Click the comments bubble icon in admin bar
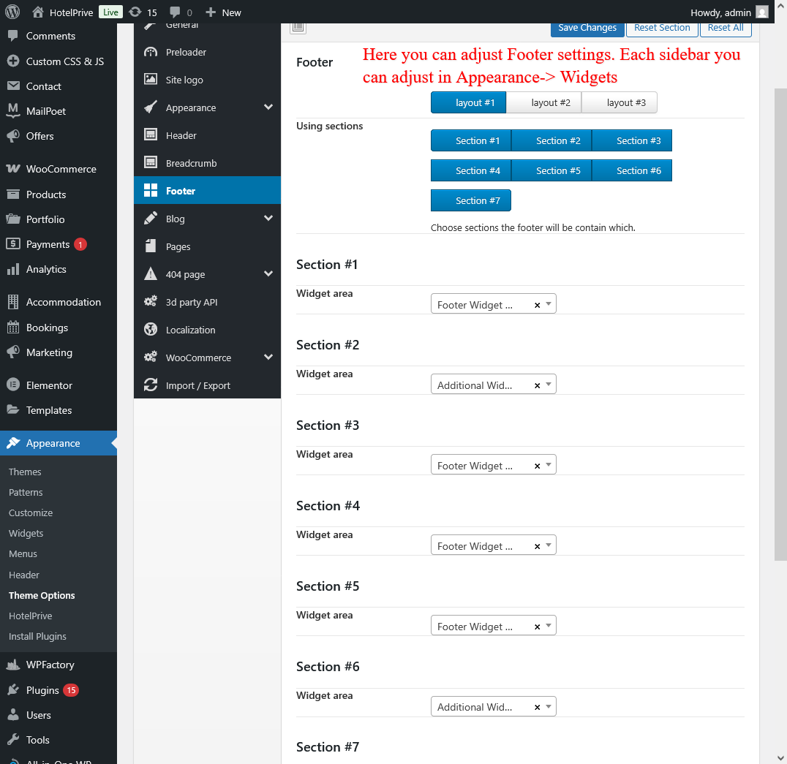The image size is (787, 764). (175, 12)
